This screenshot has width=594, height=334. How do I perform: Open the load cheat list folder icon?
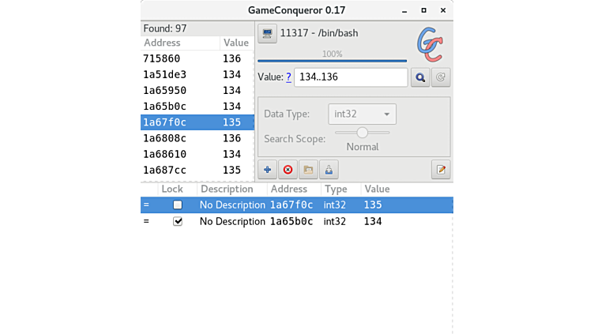pos(308,169)
